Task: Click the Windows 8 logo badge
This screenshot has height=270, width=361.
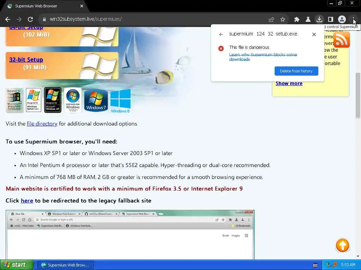Action: 121,101
